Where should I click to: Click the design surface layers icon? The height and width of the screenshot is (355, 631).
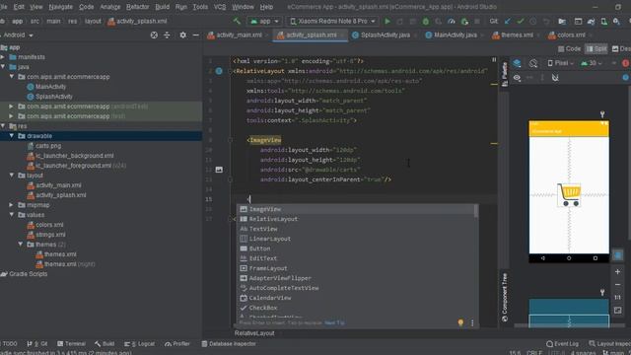517,63
